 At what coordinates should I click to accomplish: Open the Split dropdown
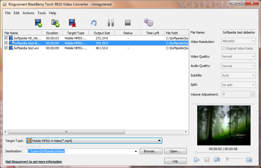pyautogui.click(x=238, y=85)
